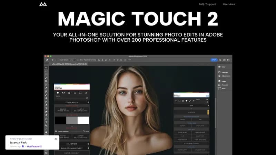The width and height of the screenshot is (276, 155).
Task: Click the portrait photo on the canvas
Action: (131, 110)
